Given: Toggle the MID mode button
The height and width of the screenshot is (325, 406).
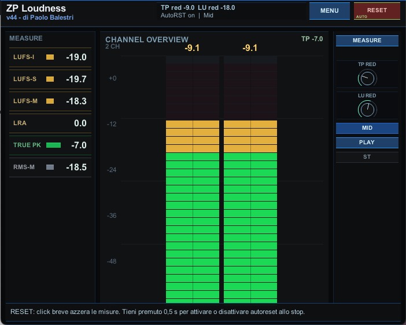Looking at the screenshot, I should tap(367, 128).
